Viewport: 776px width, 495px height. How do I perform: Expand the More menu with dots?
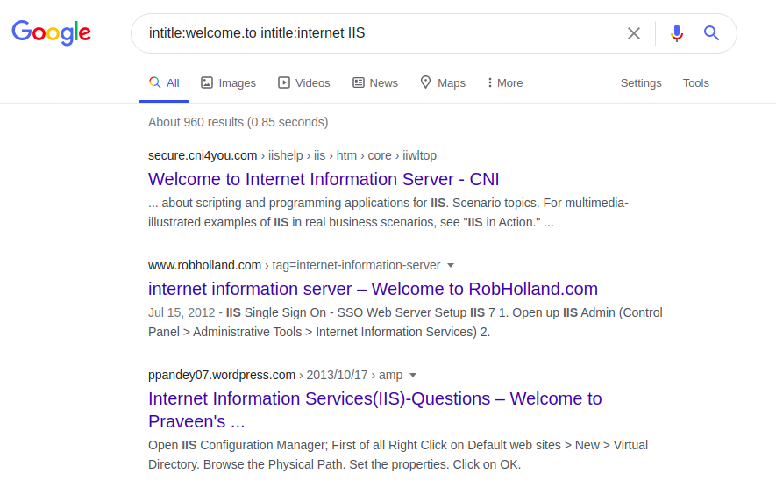505,82
